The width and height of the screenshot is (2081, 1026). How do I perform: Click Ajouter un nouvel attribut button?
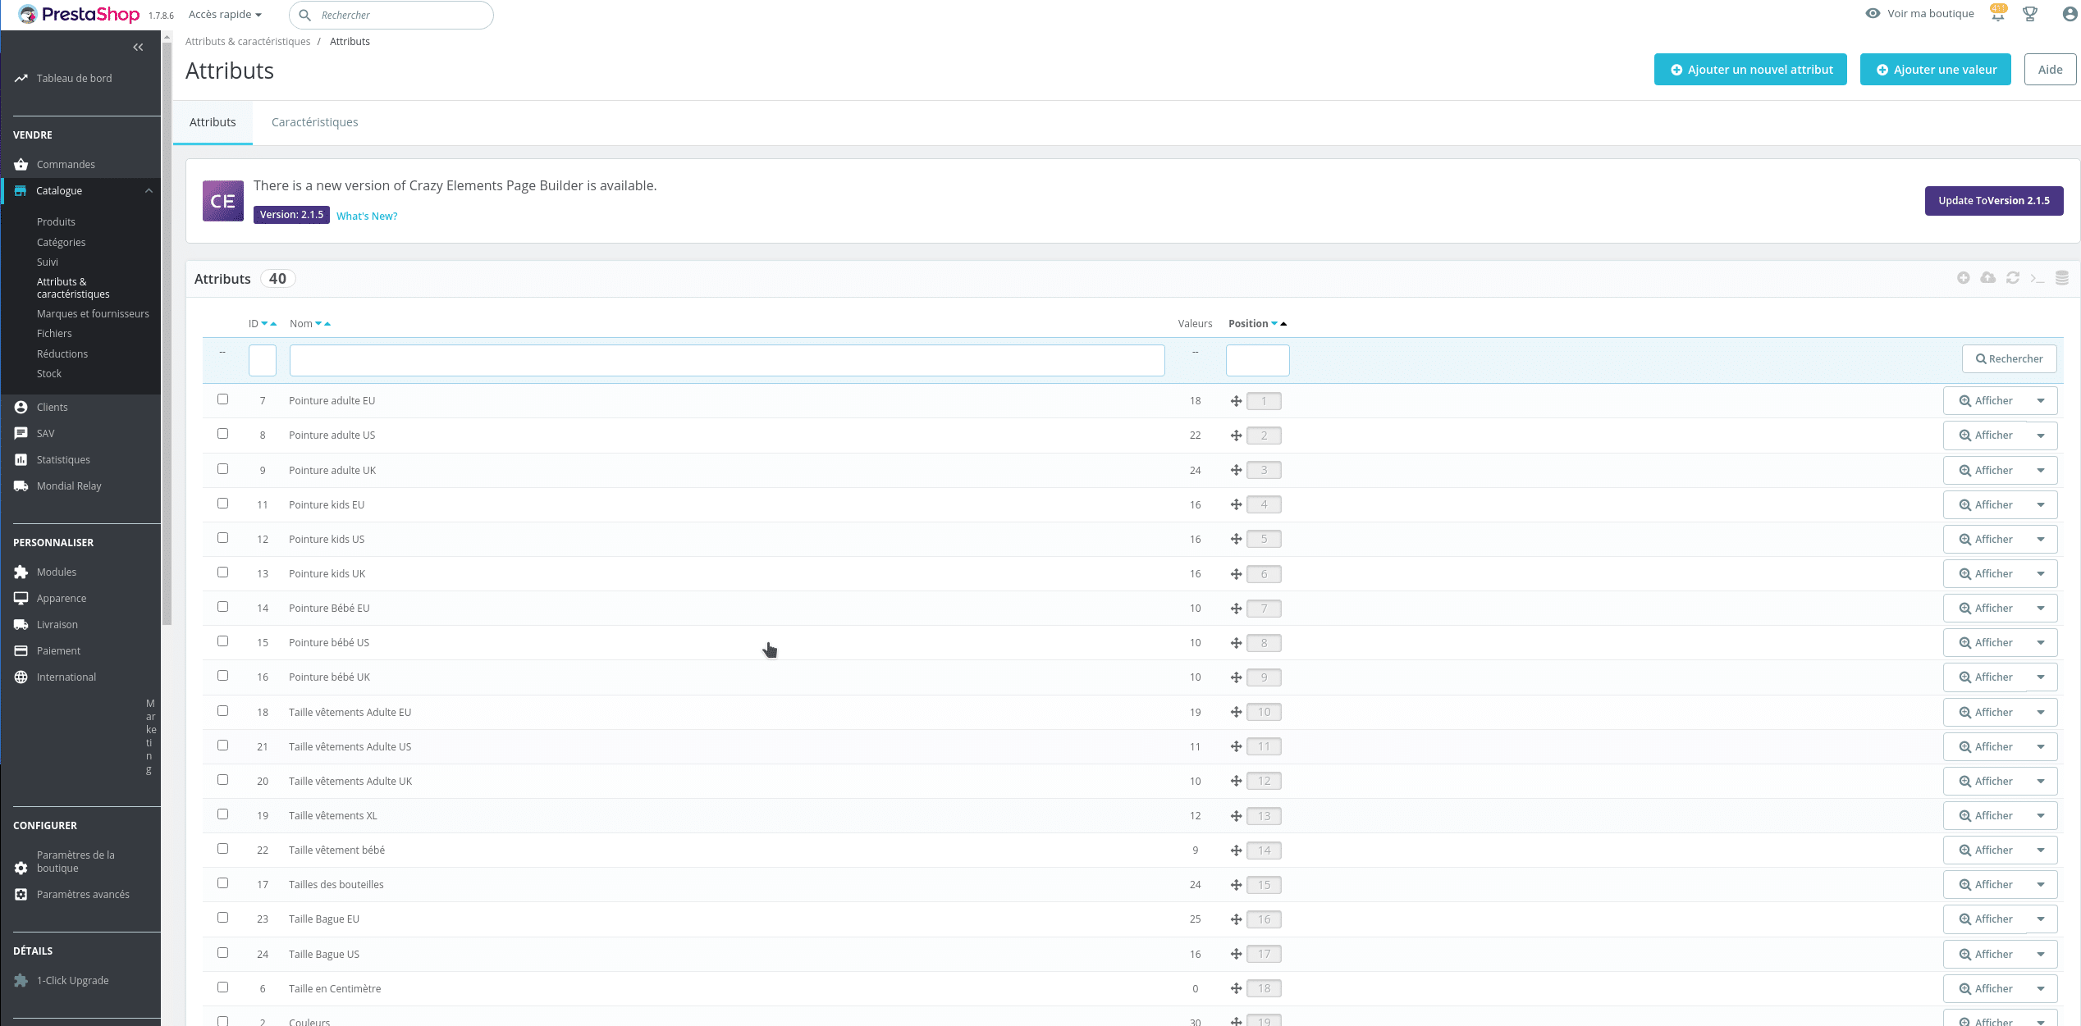(x=1750, y=70)
